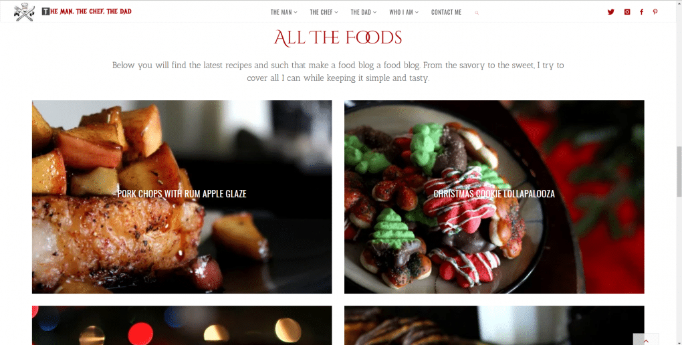The width and height of the screenshot is (682, 345).
Task: Open the Contact Me page
Action: click(446, 12)
